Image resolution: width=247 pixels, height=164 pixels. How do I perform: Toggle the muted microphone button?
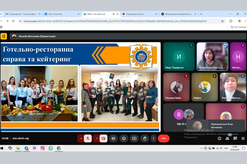88,138
